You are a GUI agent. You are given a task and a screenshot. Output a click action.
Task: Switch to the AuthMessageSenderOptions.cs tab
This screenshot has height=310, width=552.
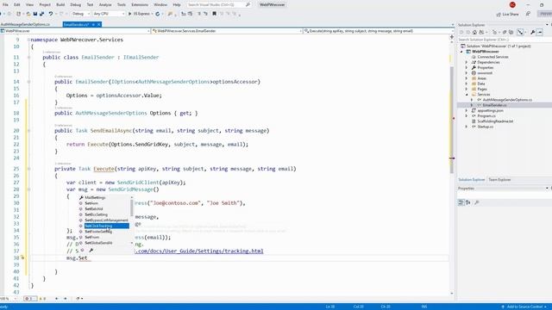[x=25, y=24]
